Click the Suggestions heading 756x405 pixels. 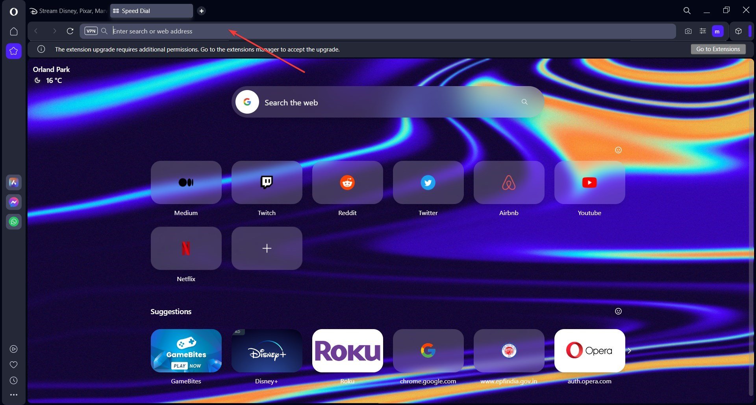point(171,311)
